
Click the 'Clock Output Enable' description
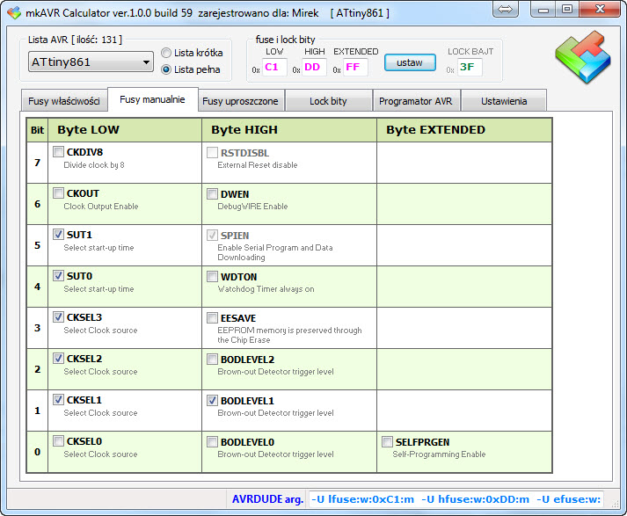pos(101,207)
